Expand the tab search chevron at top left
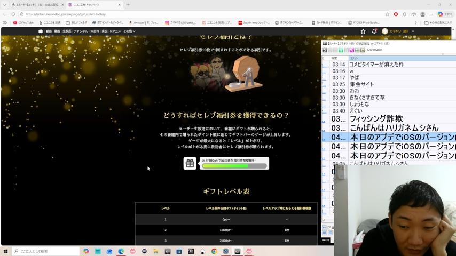This screenshot has height=256, width=456. click(5, 5)
